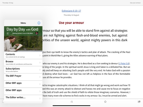This screenshot has height=107, width=143.
Task: Tap the chevron on The Editor writes... row
Action: tap(40, 98)
